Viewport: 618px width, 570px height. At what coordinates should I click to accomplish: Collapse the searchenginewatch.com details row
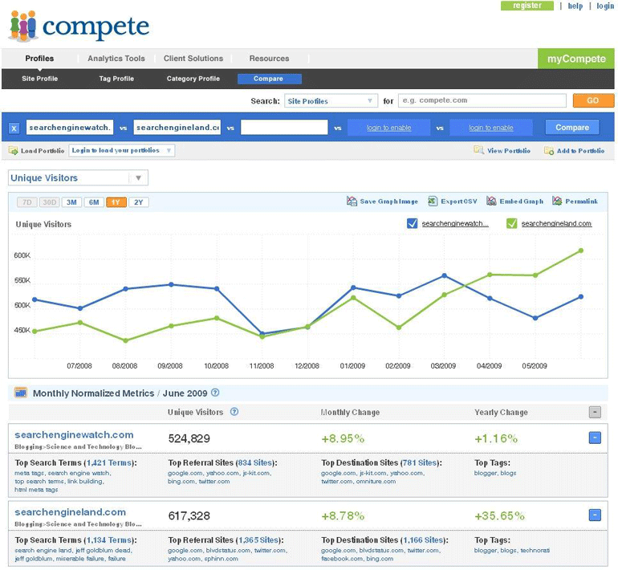click(595, 438)
